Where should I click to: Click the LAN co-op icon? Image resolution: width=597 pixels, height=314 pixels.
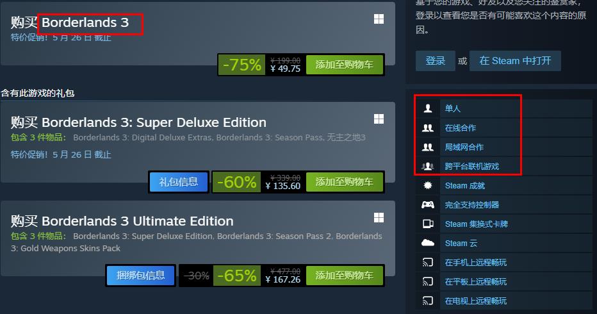427,147
